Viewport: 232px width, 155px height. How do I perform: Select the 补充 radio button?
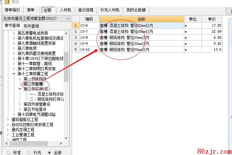[29, 152]
